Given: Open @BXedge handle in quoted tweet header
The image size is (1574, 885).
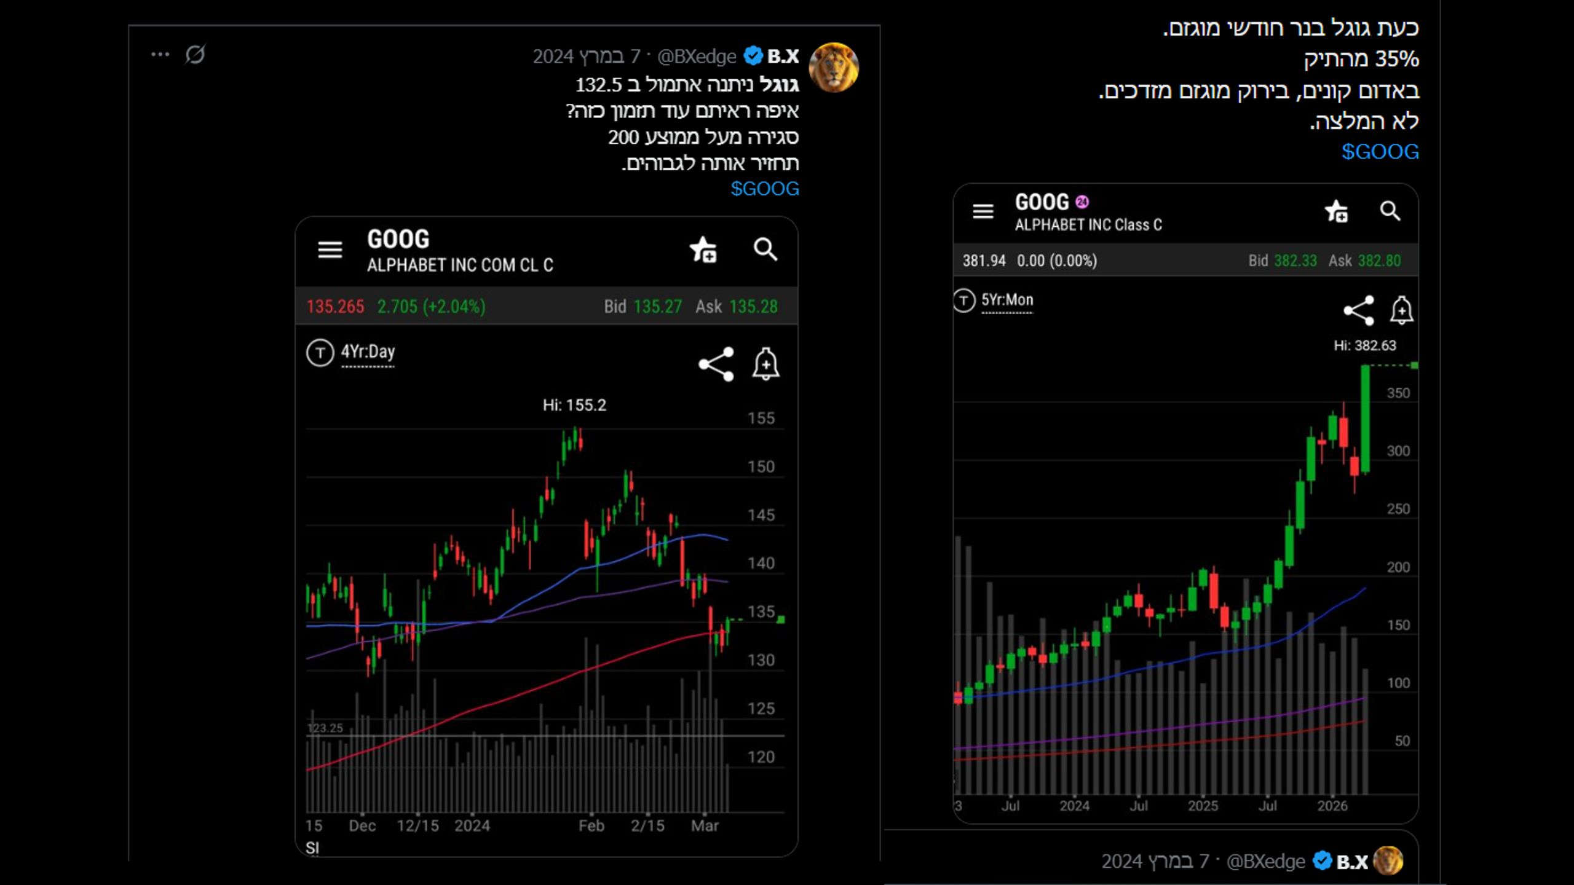Looking at the screenshot, I should 697,57.
